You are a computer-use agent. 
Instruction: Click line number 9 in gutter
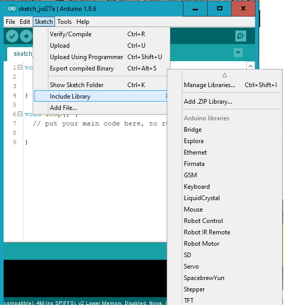point(15,142)
